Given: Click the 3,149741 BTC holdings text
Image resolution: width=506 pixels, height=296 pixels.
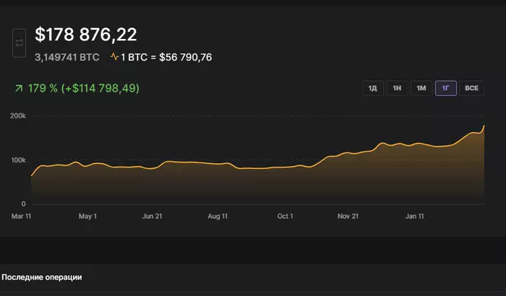Looking at the screenshot, I should click(67, 57).
